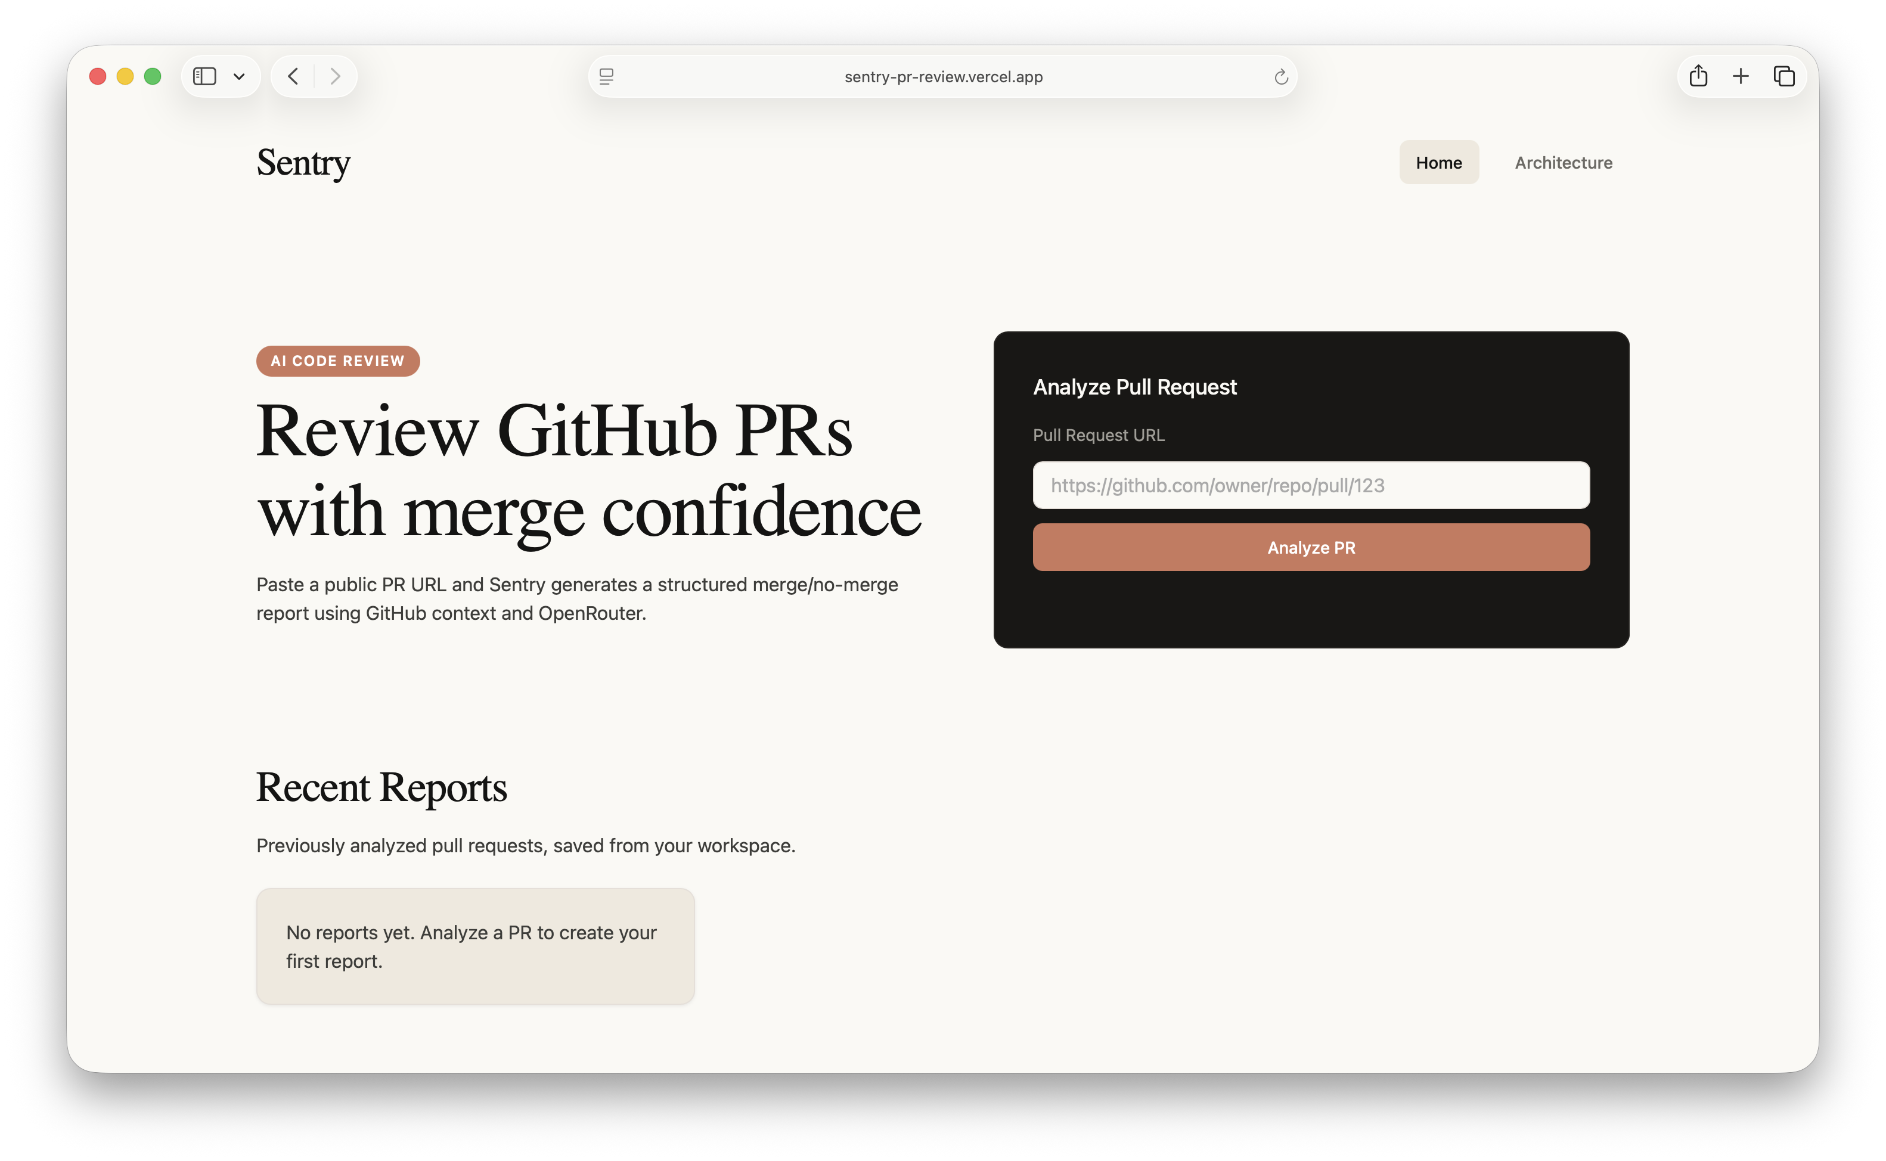Viewport: 1886px width, 1161px height.
Task: Open a new tab with plus icon
Action: (1741, 76)
